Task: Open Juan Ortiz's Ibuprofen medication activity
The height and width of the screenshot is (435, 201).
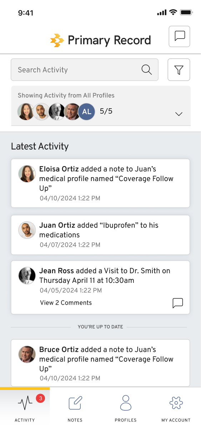Action: [100, 235]
